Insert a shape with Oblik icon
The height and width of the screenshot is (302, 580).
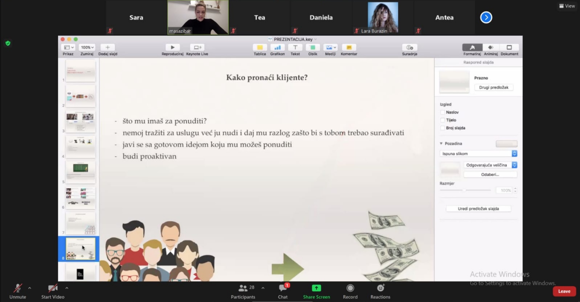[313, 47]
